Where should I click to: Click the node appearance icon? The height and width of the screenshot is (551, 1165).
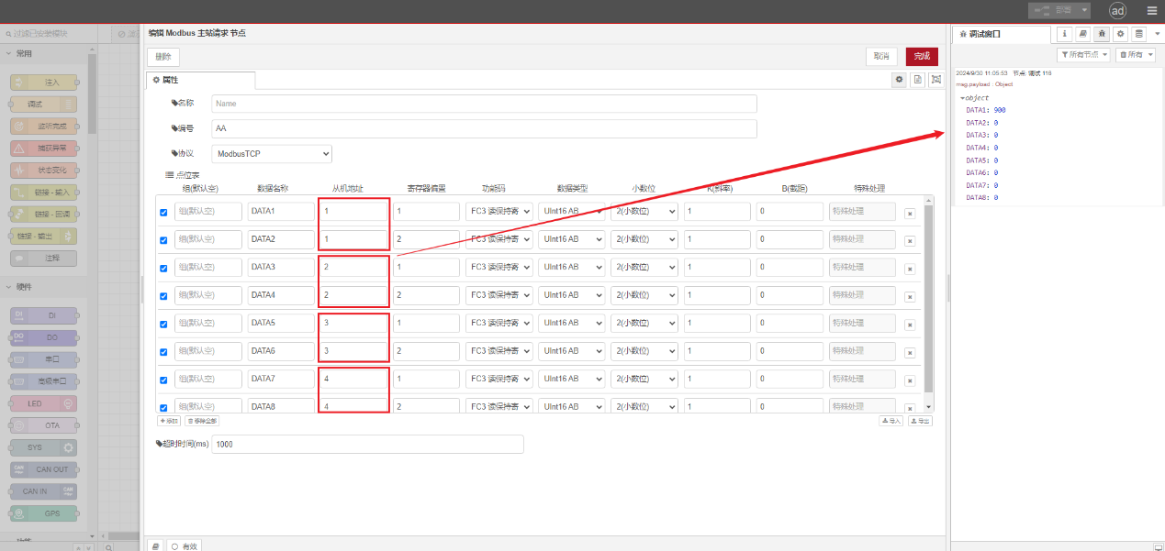tap(935, 80)
